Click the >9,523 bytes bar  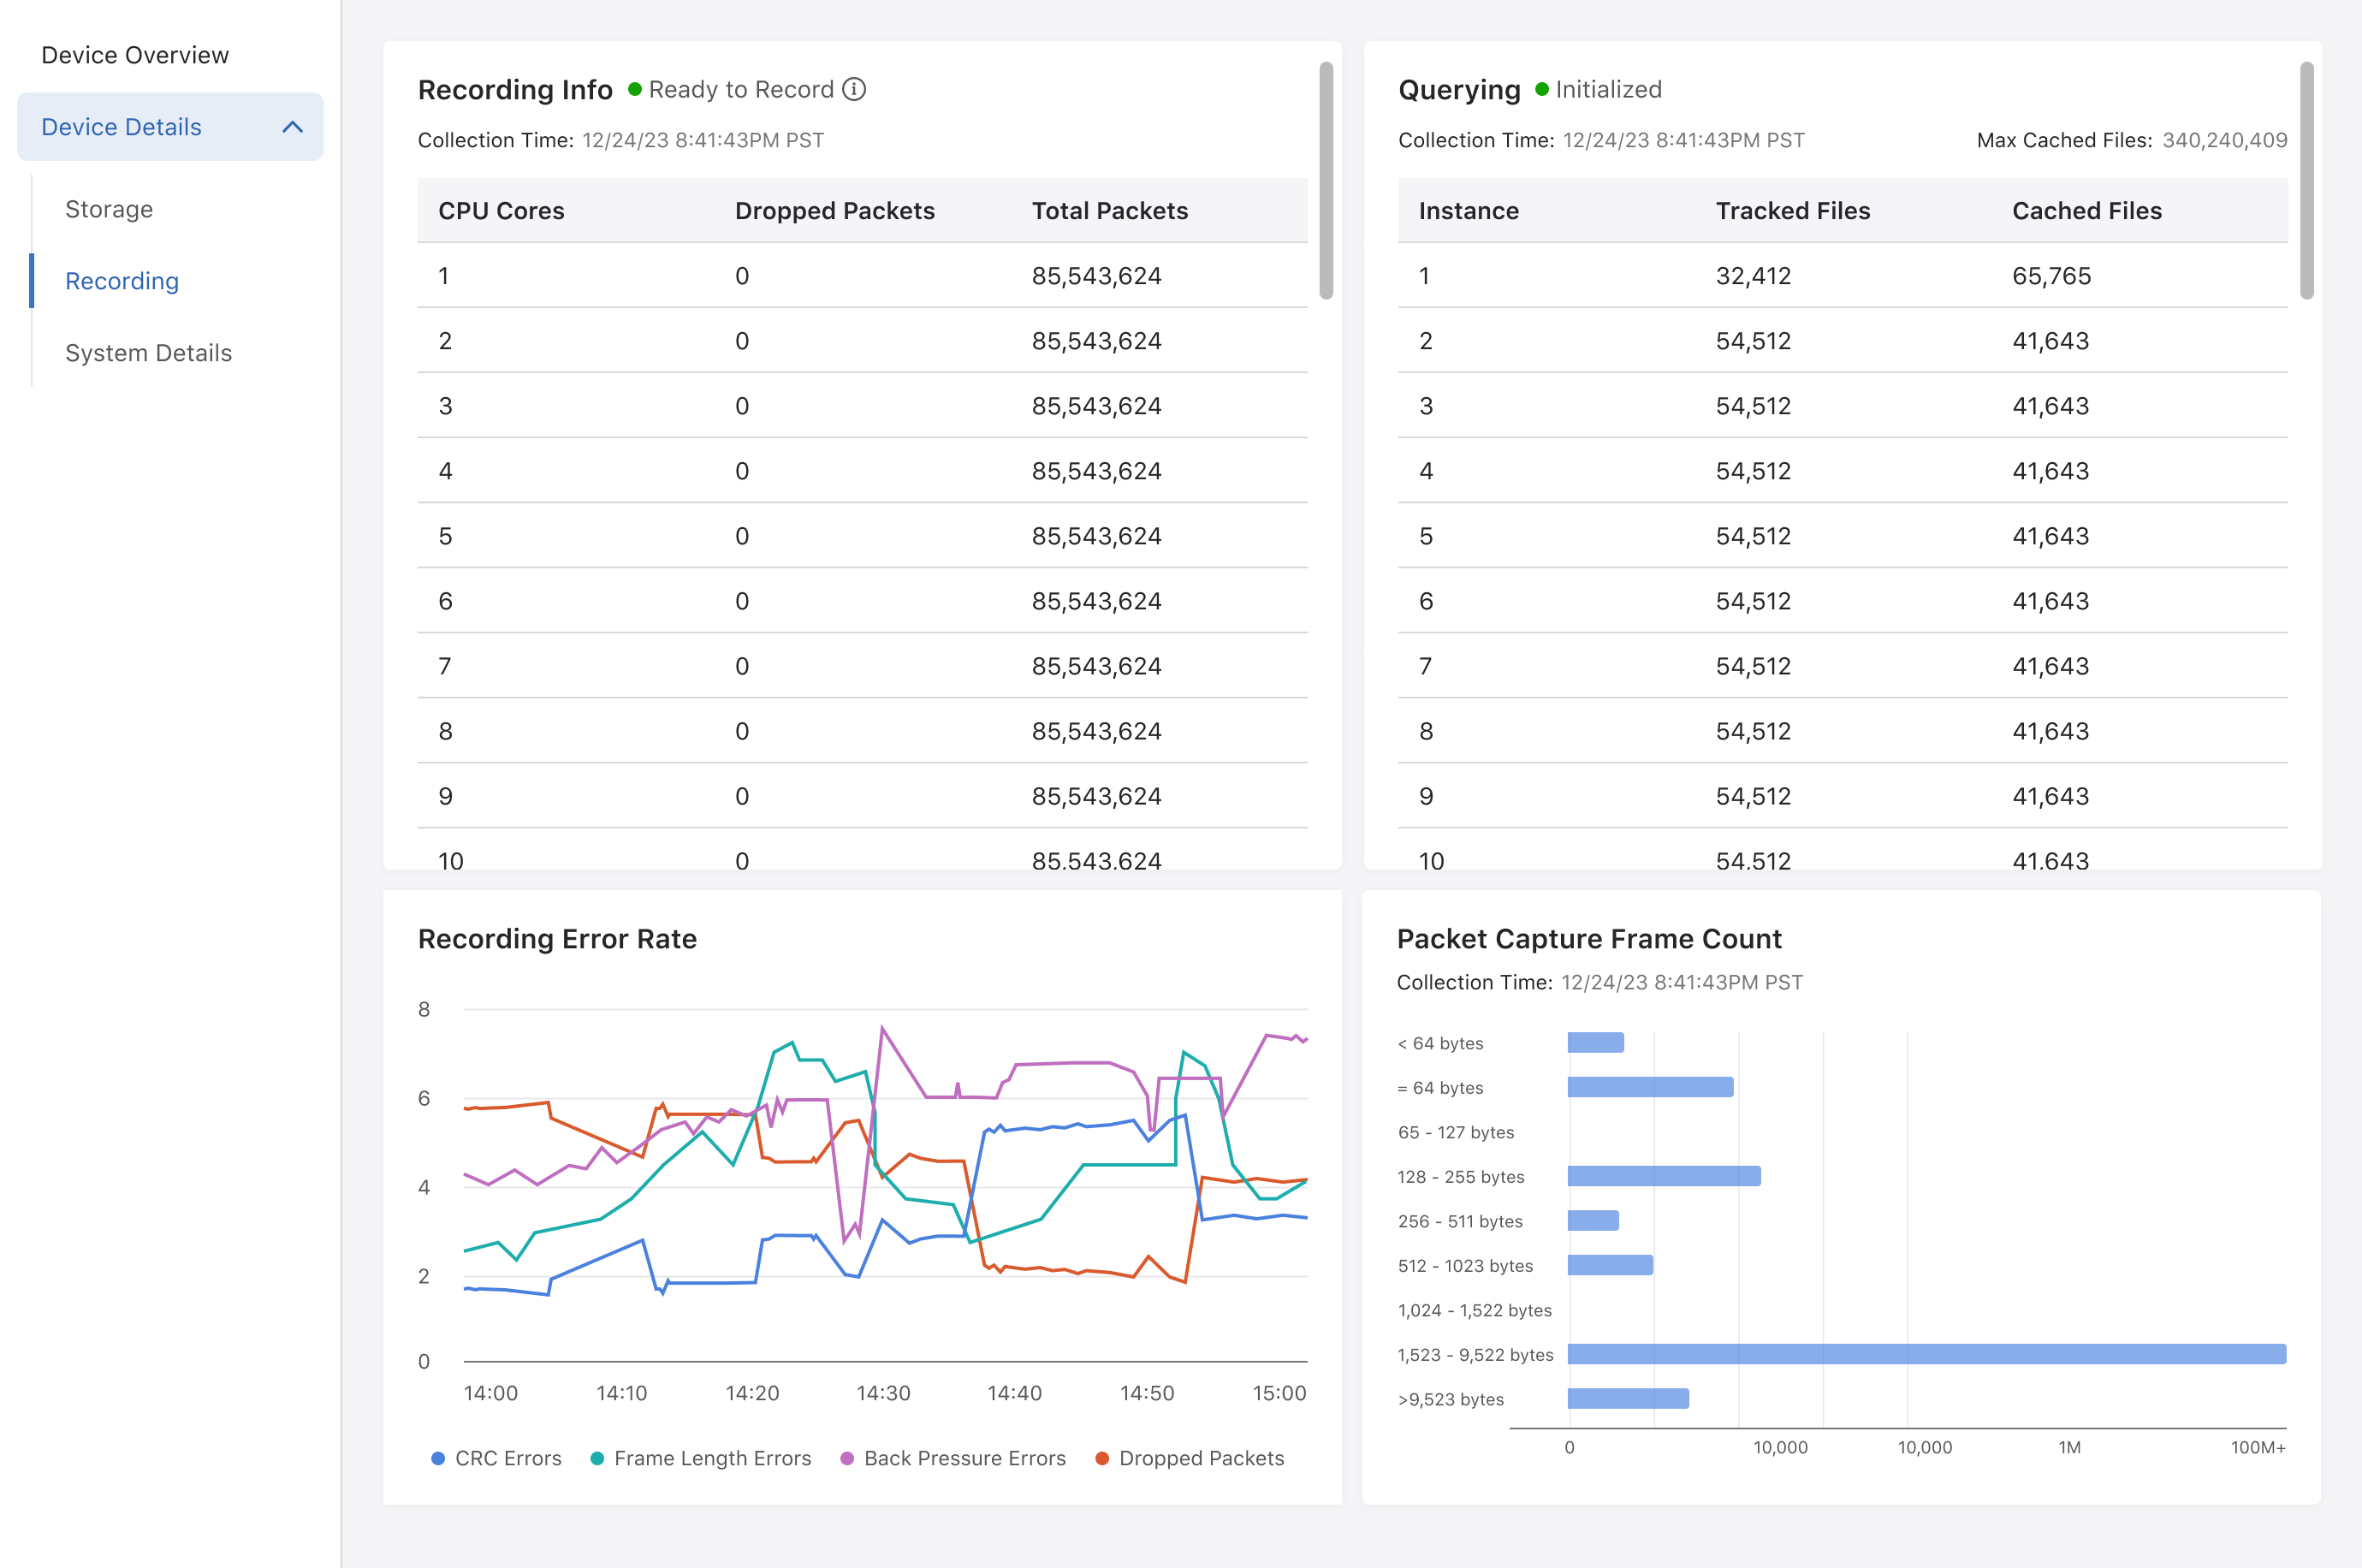[x=1628, y=1398]
